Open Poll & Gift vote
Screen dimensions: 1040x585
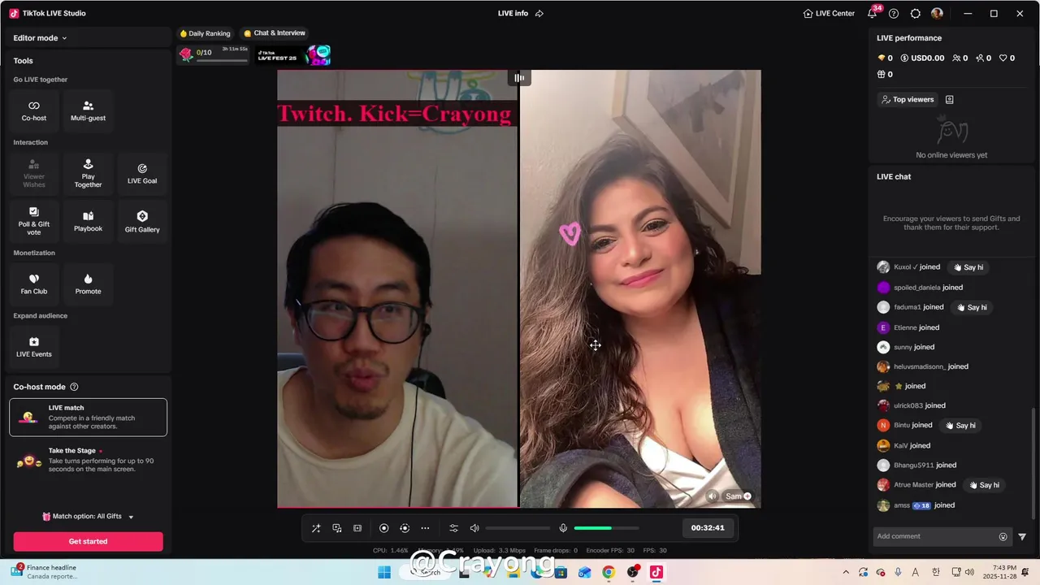pyautogui.click(x=34, y=222)
